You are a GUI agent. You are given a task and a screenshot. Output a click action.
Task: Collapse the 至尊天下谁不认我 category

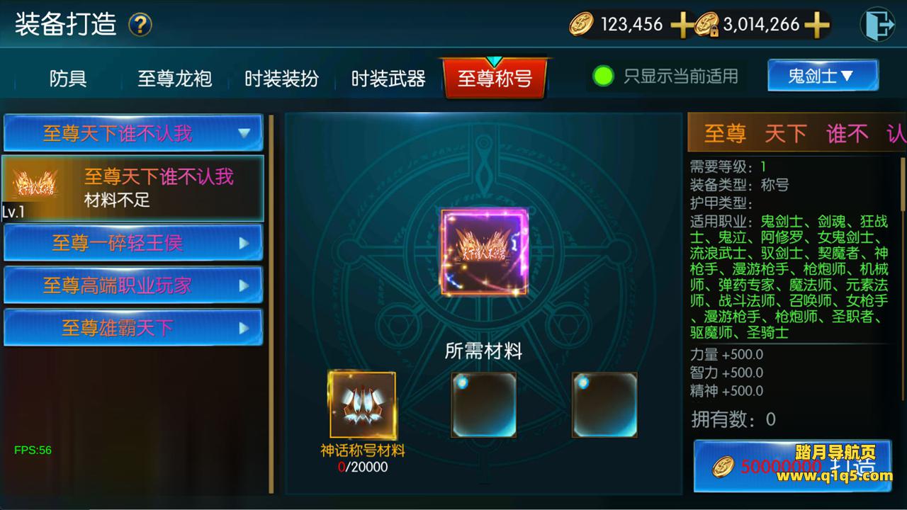click(x=135, y=132)
